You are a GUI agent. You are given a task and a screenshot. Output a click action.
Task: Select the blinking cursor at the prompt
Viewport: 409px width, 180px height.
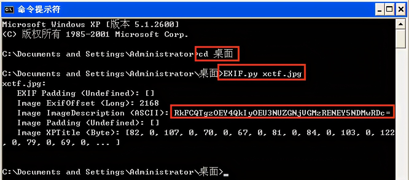pyautogui.click(x=226, y=173)
